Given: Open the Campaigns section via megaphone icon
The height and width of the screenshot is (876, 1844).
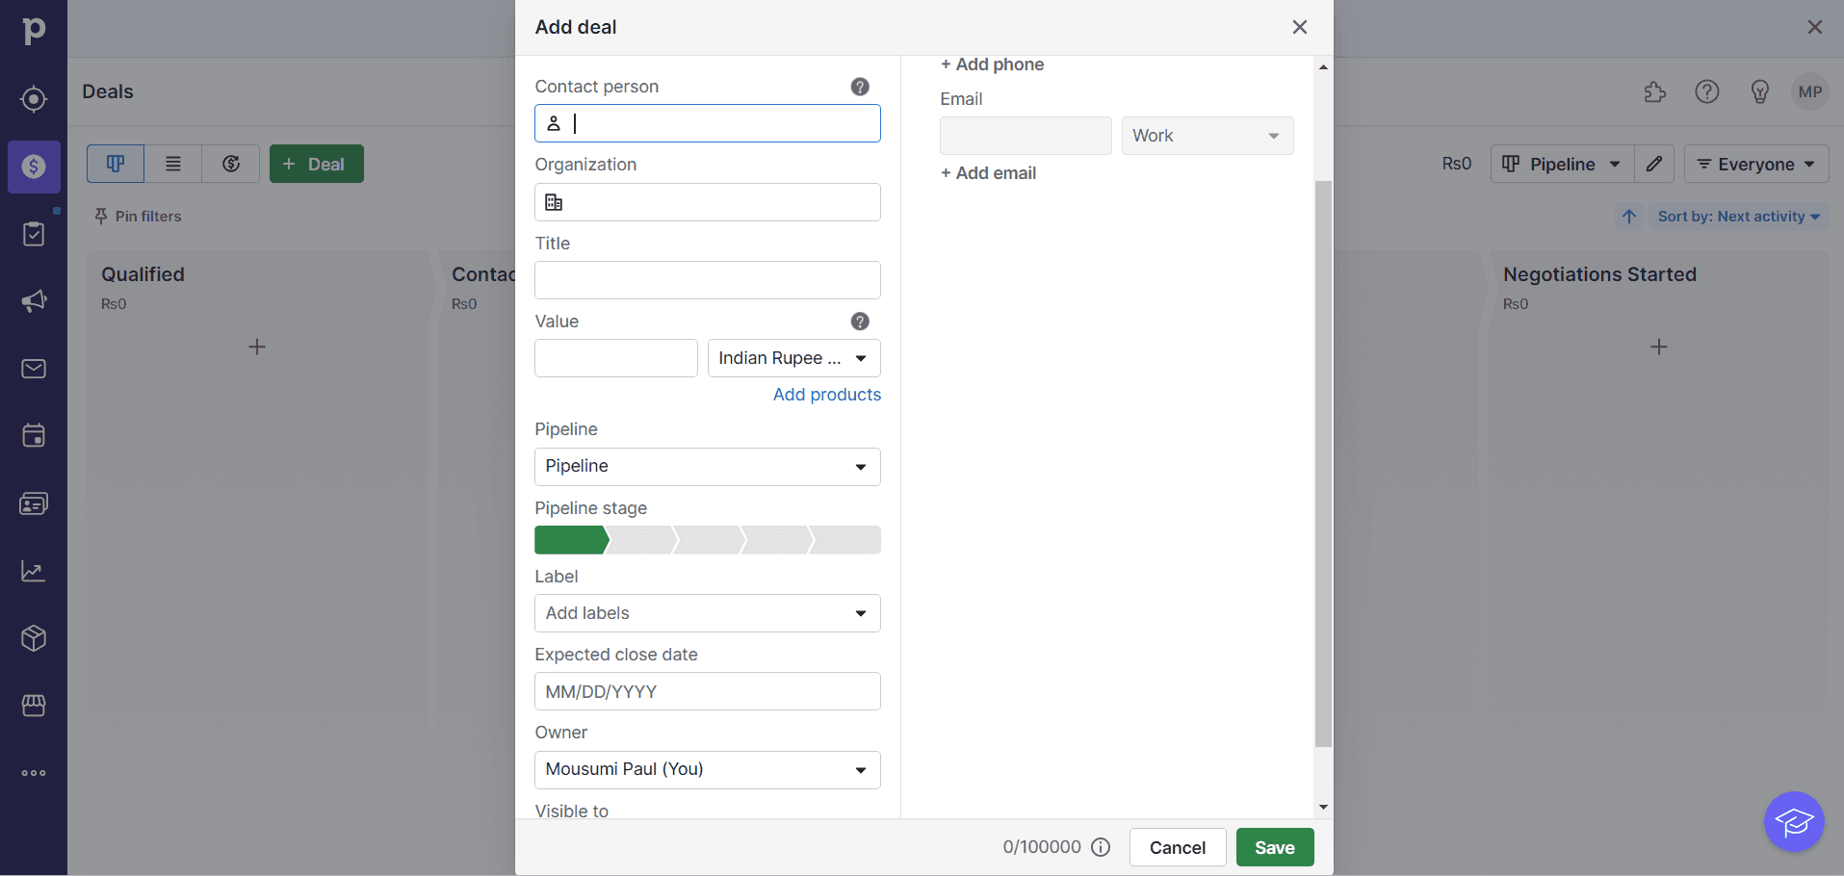Looking at the screenshot, I should click(x=34, y=300).
